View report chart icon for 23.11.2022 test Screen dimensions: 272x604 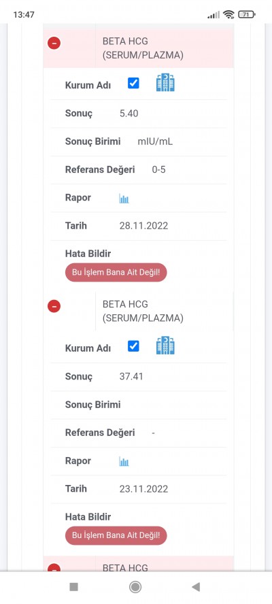pos(124,461)
